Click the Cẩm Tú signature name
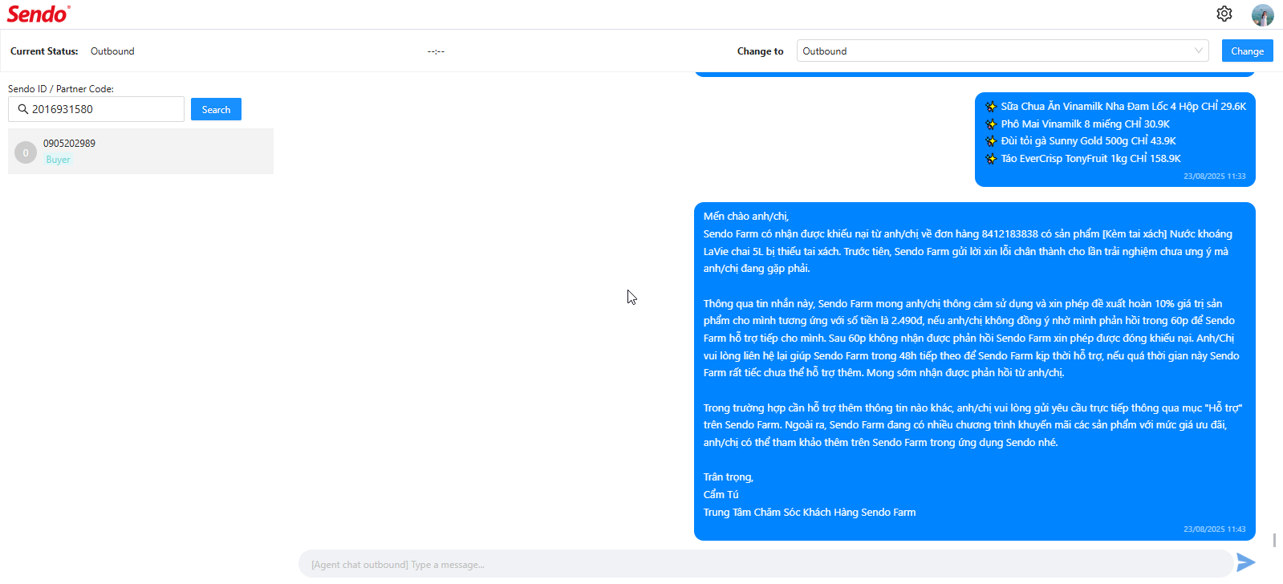The height and width of the screenshot is (584, 1283). click(721, 495)
